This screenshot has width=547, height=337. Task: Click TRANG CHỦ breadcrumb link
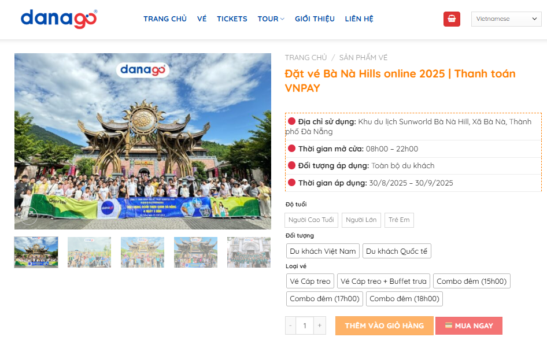(x=306, y=58)
